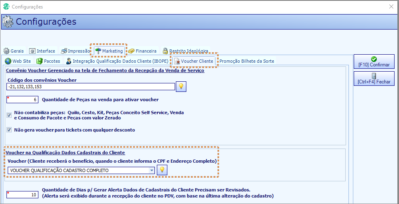The height and width of the screenshot is (204, 399).
Task: Click the green boxes Pacotes icon
Action: coord(40,61)
